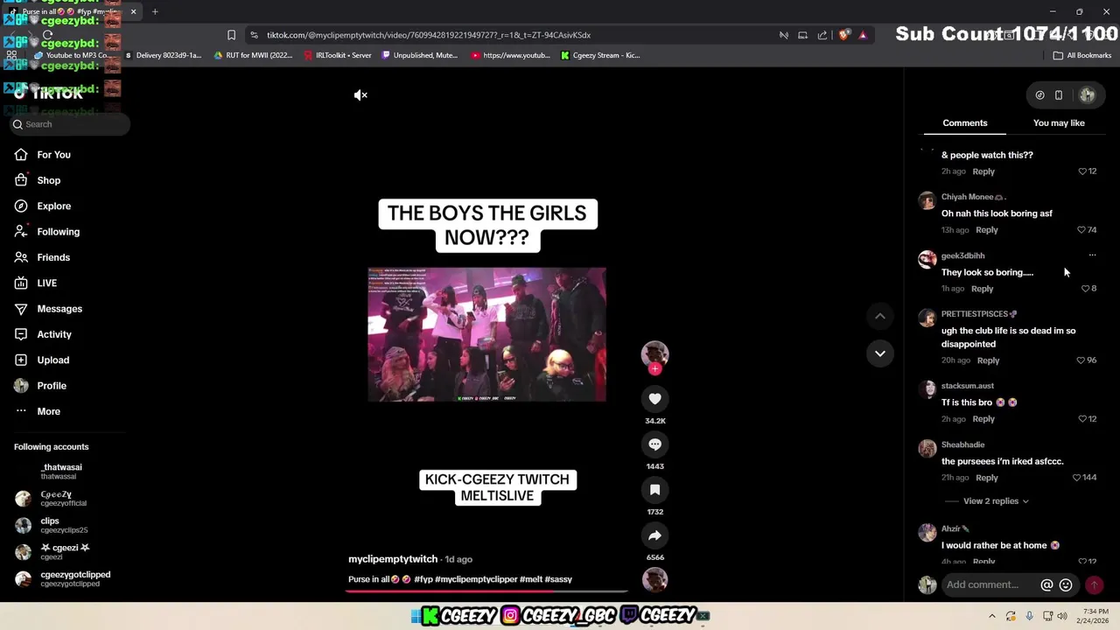
Task: Expand View 2 replies under Sheabhadie
Action: coord(996,501)
